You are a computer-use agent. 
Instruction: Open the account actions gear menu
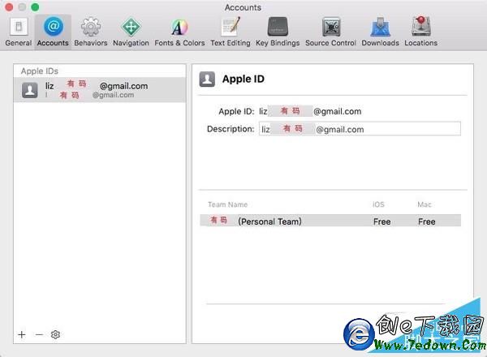click(x=55, y=334)
